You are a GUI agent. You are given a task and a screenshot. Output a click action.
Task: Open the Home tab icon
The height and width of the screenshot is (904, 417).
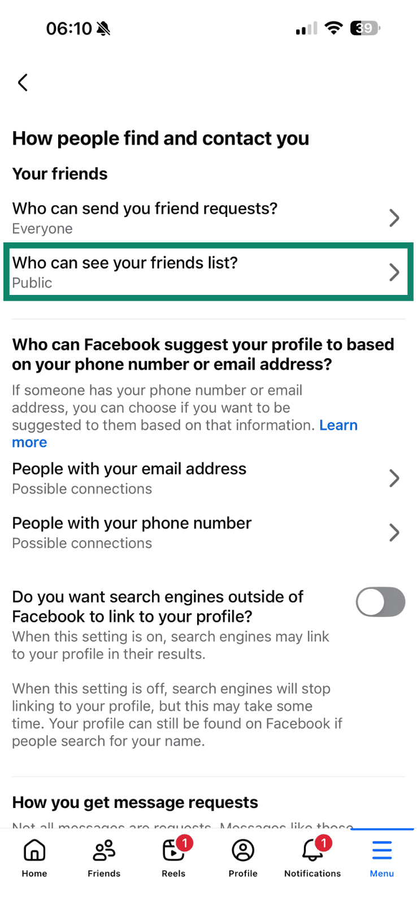pos(34,850)
